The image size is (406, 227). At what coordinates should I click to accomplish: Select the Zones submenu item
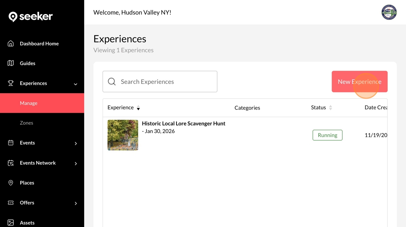click(26, 123)
